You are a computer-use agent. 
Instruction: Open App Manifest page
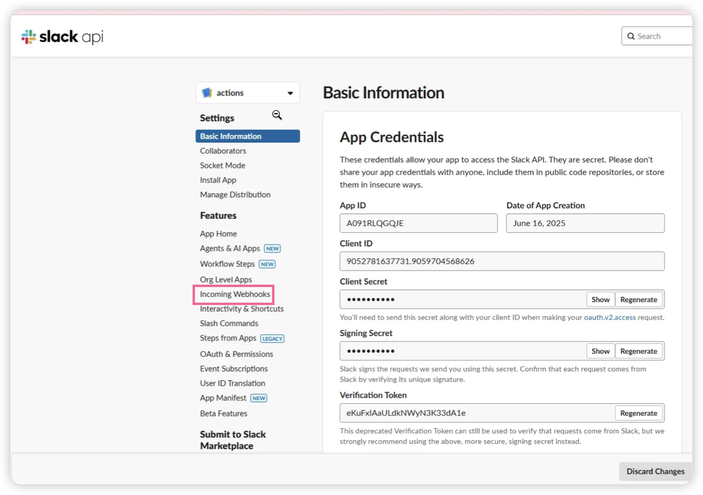click(223, 398)
